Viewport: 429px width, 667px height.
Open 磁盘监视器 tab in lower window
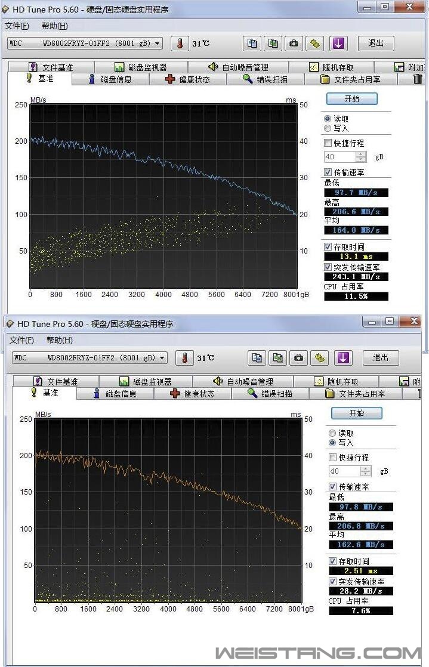click(146, 382)
